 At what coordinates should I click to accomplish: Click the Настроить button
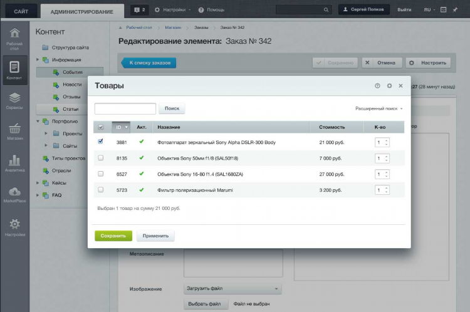click(x=429, y=63)
